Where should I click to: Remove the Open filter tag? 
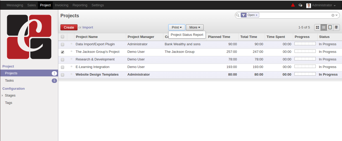(x=257, y=15)
